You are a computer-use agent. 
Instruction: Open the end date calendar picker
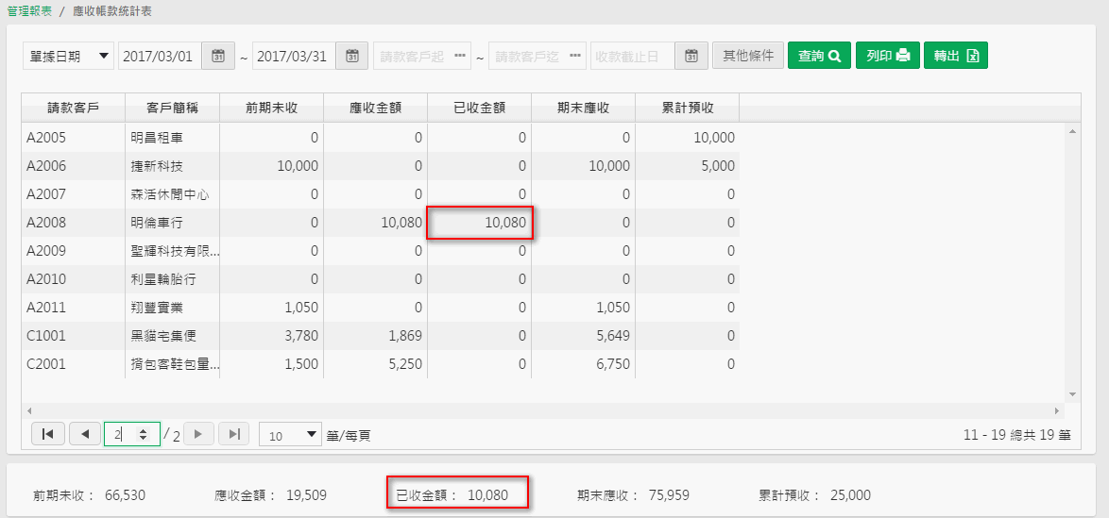(x=351, y=57)
